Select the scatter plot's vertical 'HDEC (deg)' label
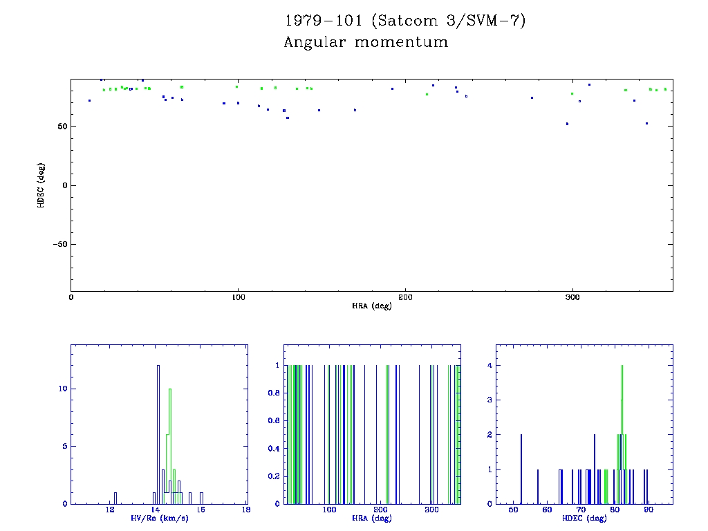708x531 pixels. (41, 185)
